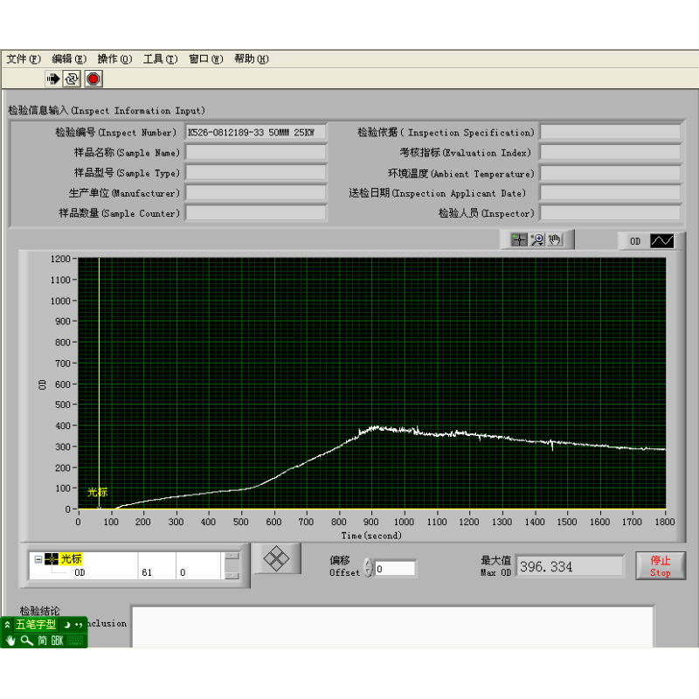Screen dimensions: 699x699
Task: Click the Inspection Applicant Date field
Action: coord(610,192)
